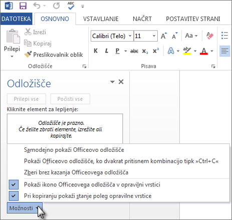Open the Odložišče group dialog launcher
Image resolution: width=232 pixels, height=220 pixels.
(x=84, y=66)
